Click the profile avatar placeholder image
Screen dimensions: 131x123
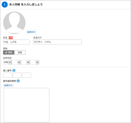point(14,23)
